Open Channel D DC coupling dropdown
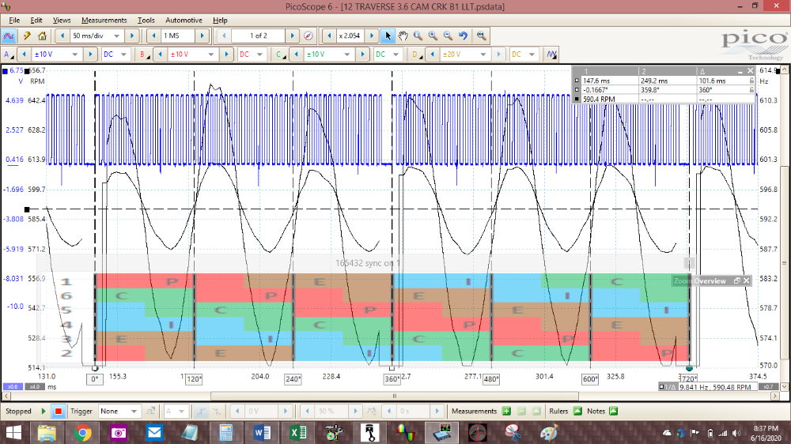Image resolution: width=791 pixels, height=444 pixels. pyautogui.click(x=532, y=55)
